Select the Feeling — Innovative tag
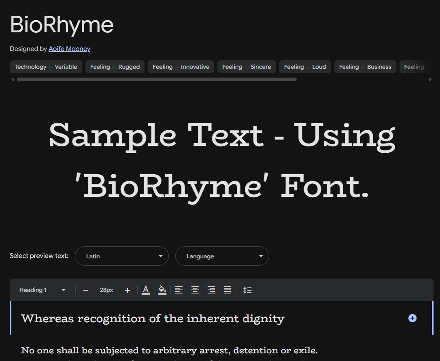Viewport: 440px width, 361px height. (181, 67)
